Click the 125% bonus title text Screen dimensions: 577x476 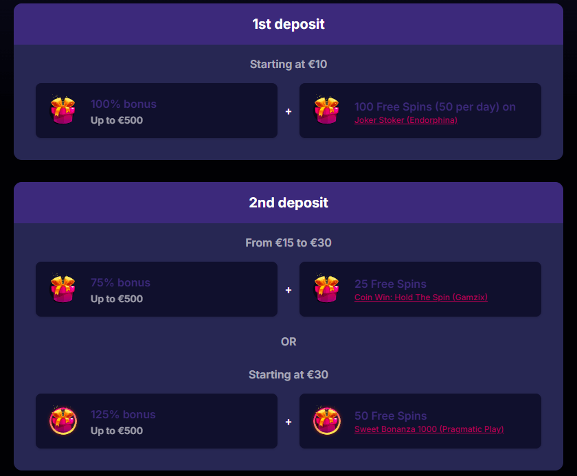point(123,414)
